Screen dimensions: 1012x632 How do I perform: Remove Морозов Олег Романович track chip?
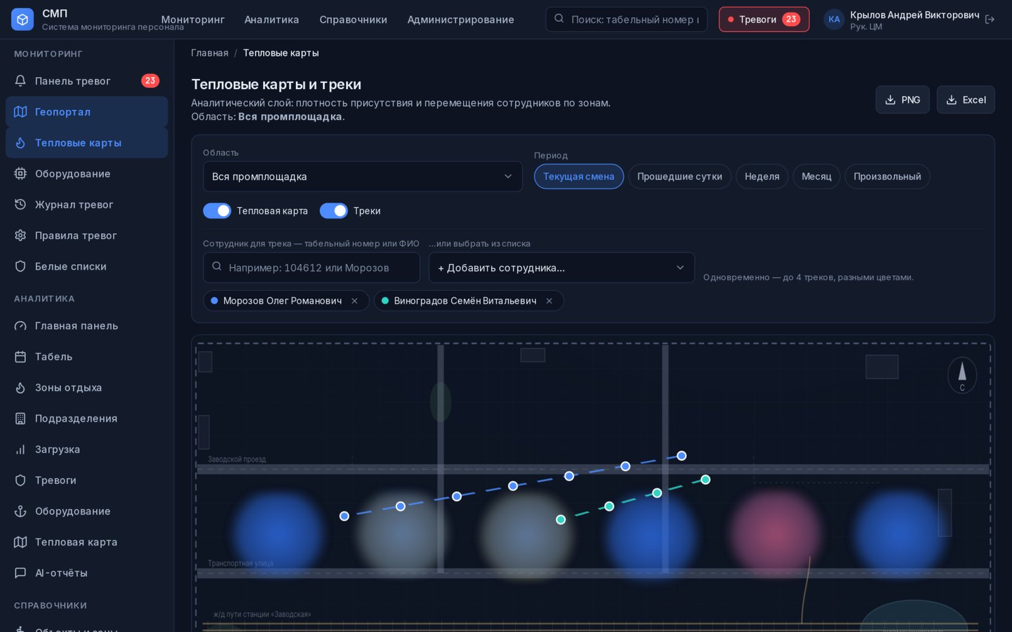click(355, 301)
